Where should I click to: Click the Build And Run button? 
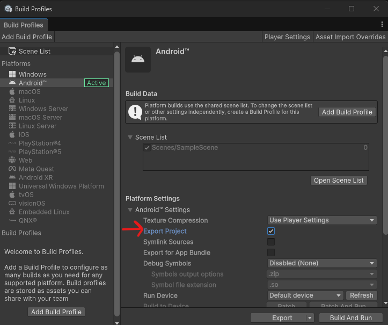(351, 318)
